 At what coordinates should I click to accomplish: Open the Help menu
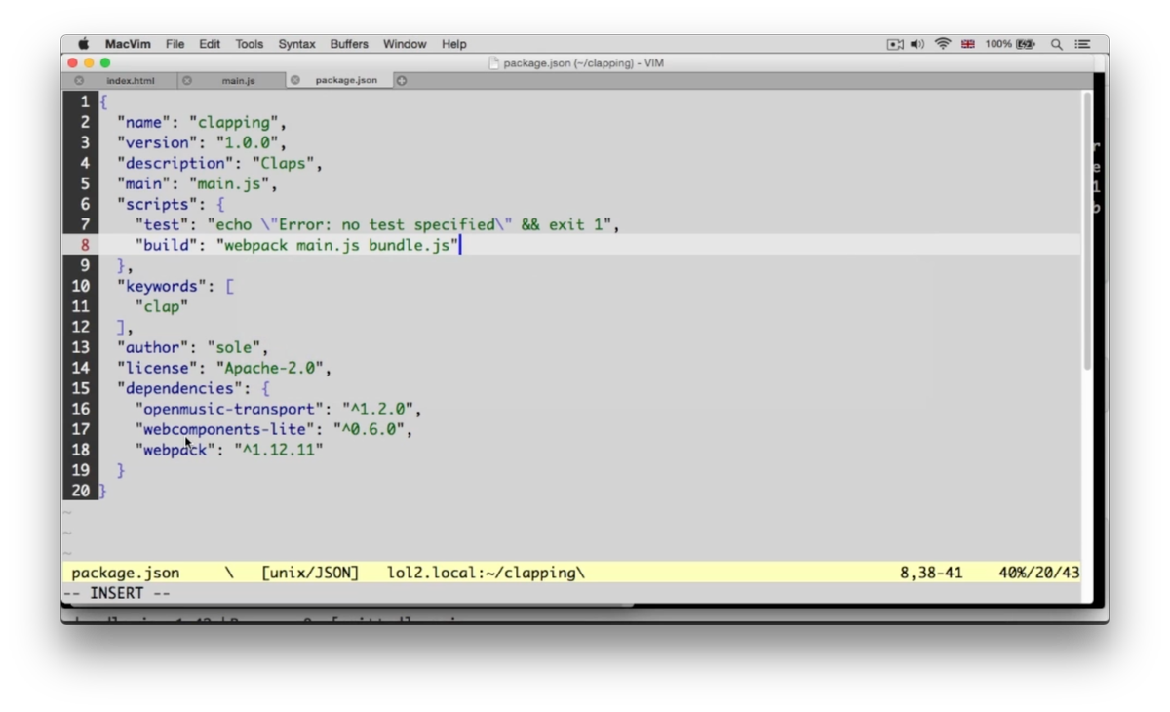point(453,44)
